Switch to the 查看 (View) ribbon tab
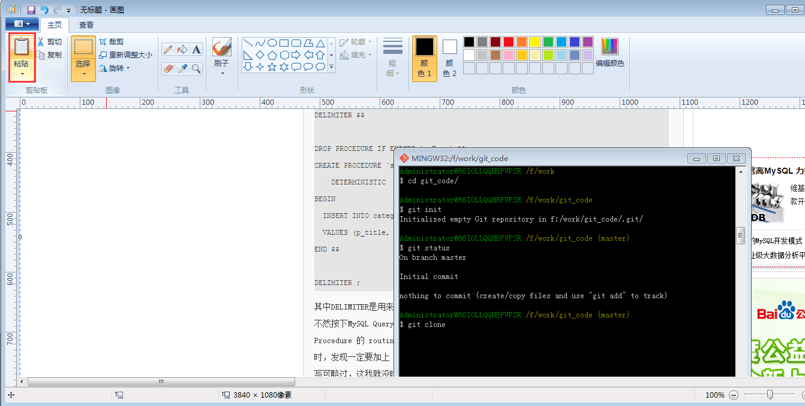 [x=86, y=25]
